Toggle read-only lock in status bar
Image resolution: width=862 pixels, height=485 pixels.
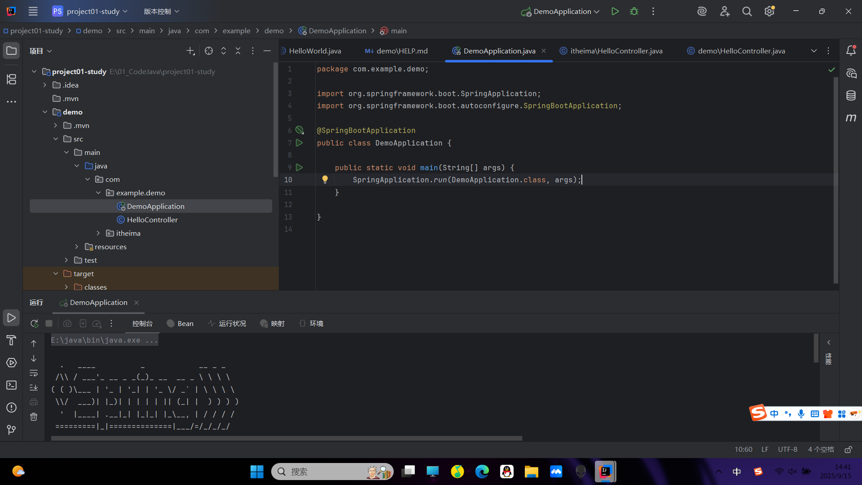click(848, 450)
